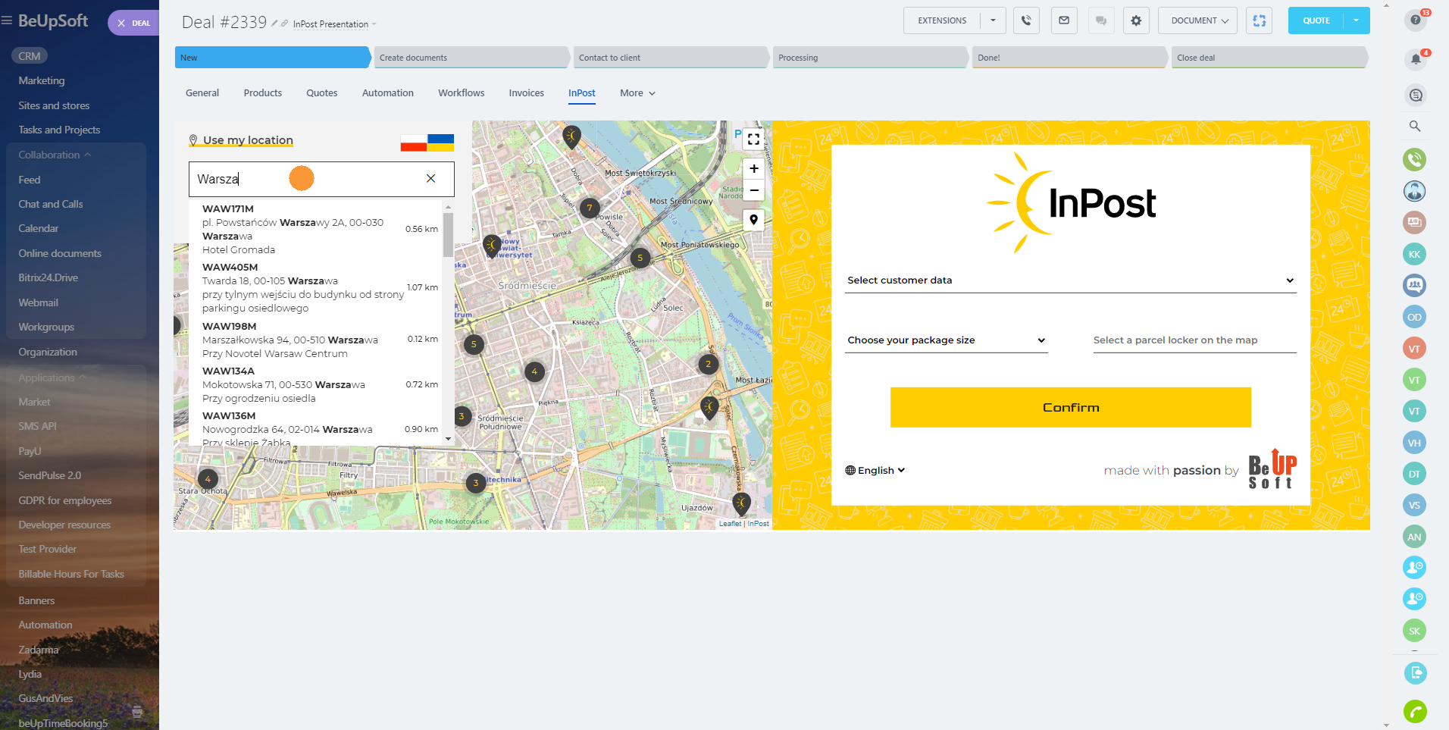Clear the Warsza search field

tap(430, 179)
